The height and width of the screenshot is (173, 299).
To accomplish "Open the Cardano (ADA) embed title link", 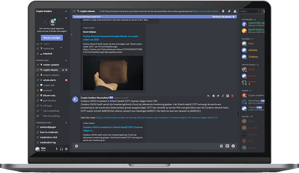I will pos(113,129).
